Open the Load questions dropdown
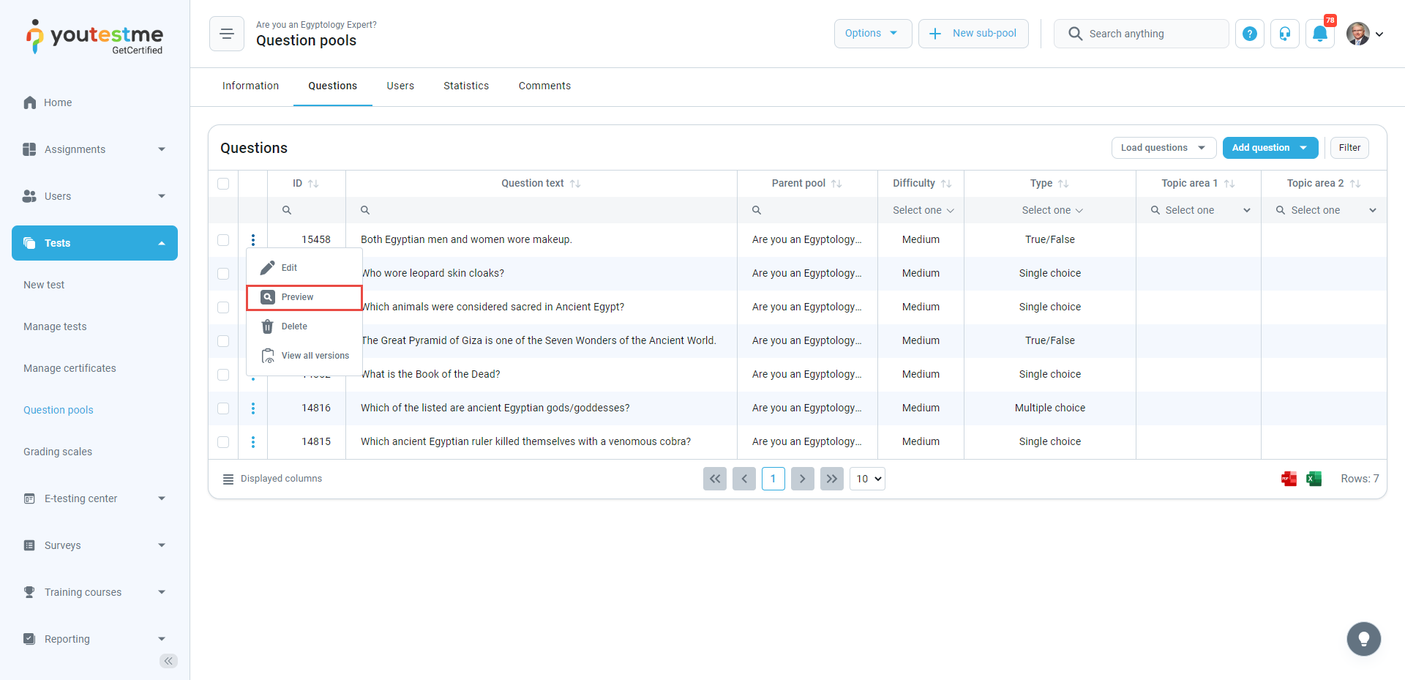This screenshot has width=1405, height=680. click(x=1163, y=148)
